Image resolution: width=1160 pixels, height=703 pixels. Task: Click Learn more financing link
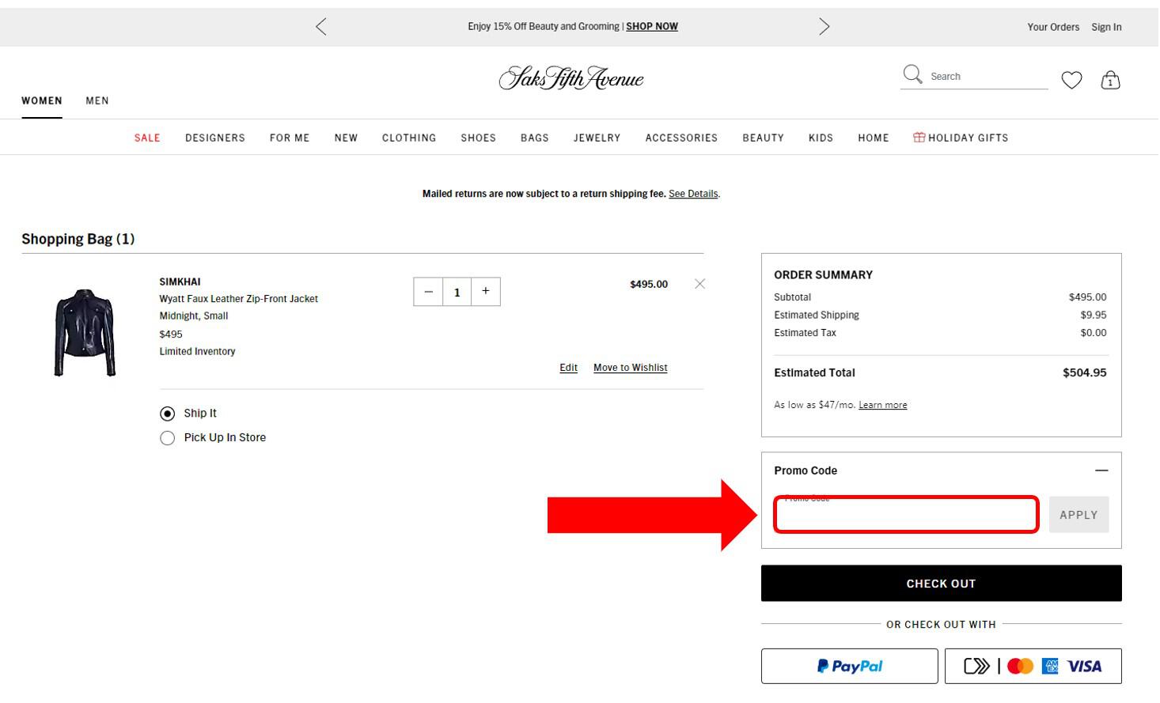point(883,405)
